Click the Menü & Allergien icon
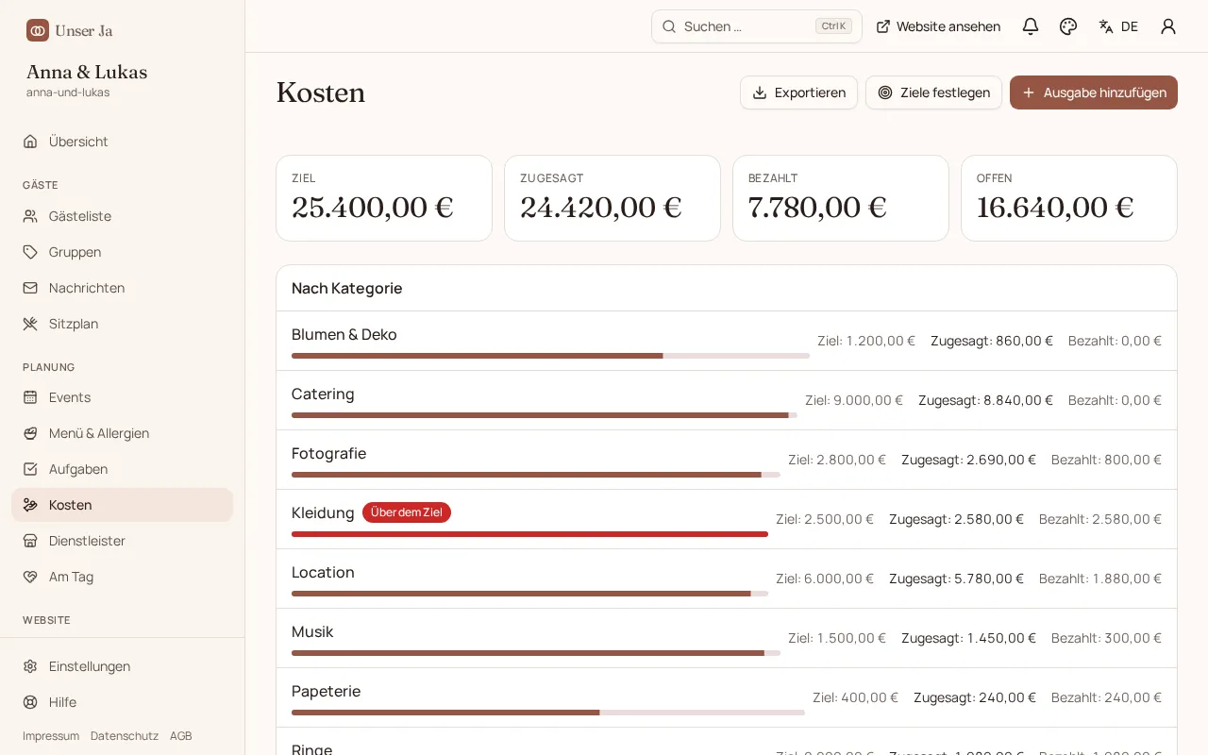 click(30, 433)
